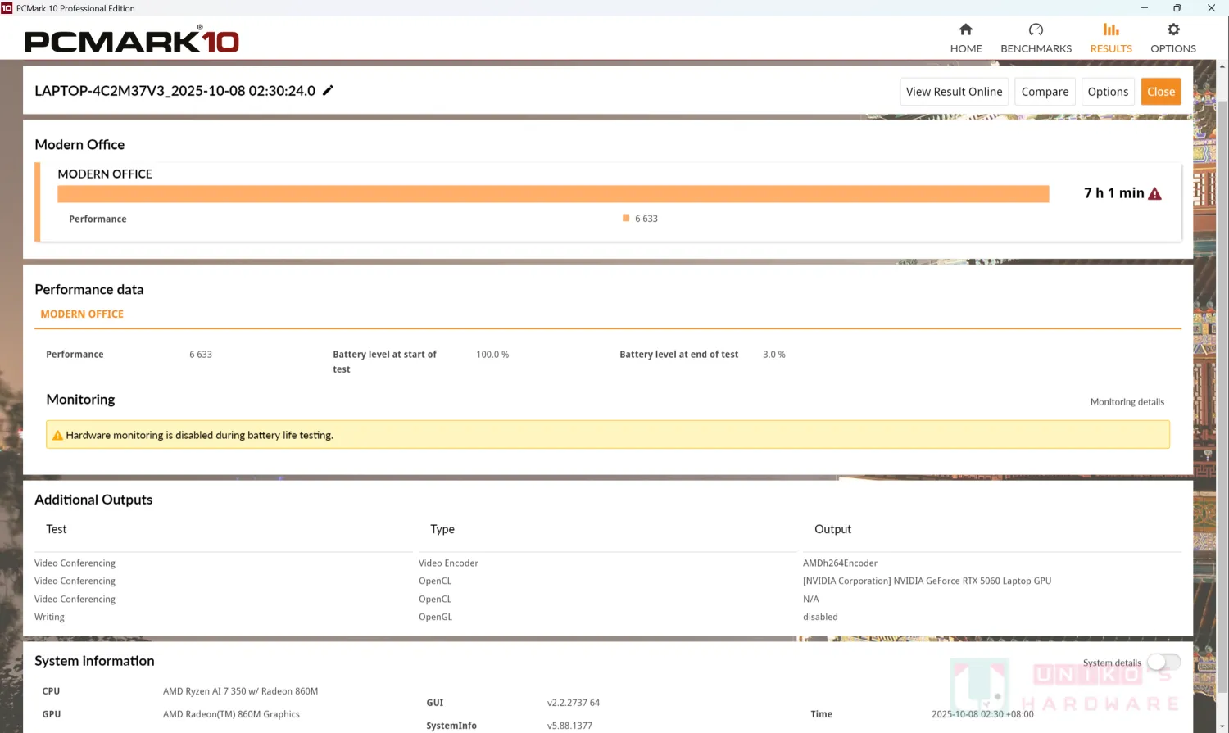This screenshot has height=733, width=1229.
Task: Click the scrollbar up arrow at top right
Action: (x=1222, y=66)
